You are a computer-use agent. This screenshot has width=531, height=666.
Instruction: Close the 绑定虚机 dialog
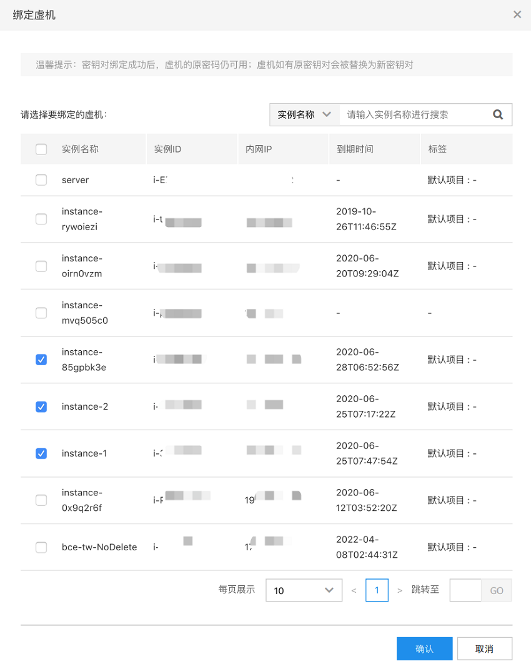(517, 14)
